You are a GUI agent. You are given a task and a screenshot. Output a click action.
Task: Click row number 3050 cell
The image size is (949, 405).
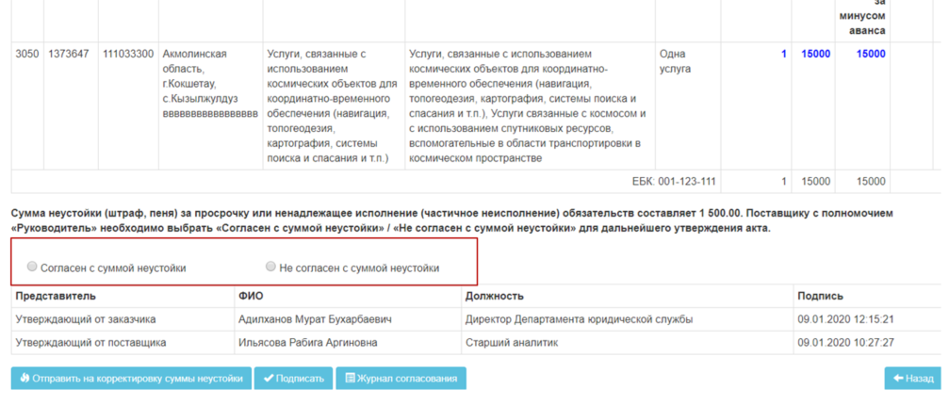[27, 55]
